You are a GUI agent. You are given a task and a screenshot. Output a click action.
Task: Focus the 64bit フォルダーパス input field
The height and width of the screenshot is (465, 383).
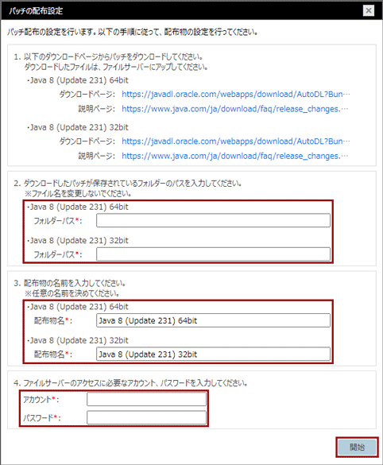(x=213, y=220)
